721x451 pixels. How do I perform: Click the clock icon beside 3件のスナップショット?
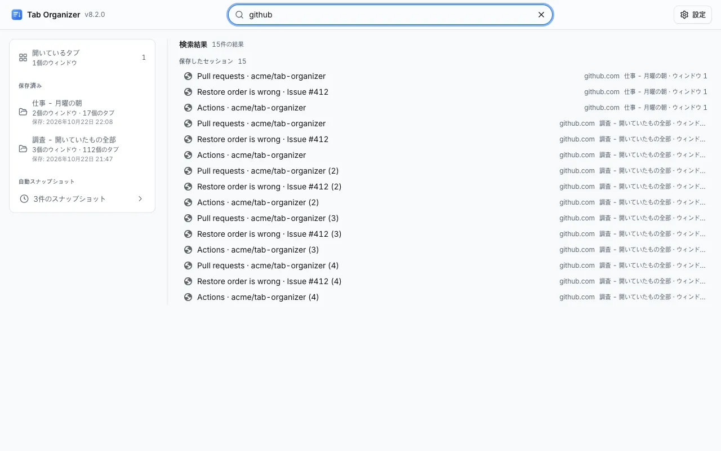point(24,198)
